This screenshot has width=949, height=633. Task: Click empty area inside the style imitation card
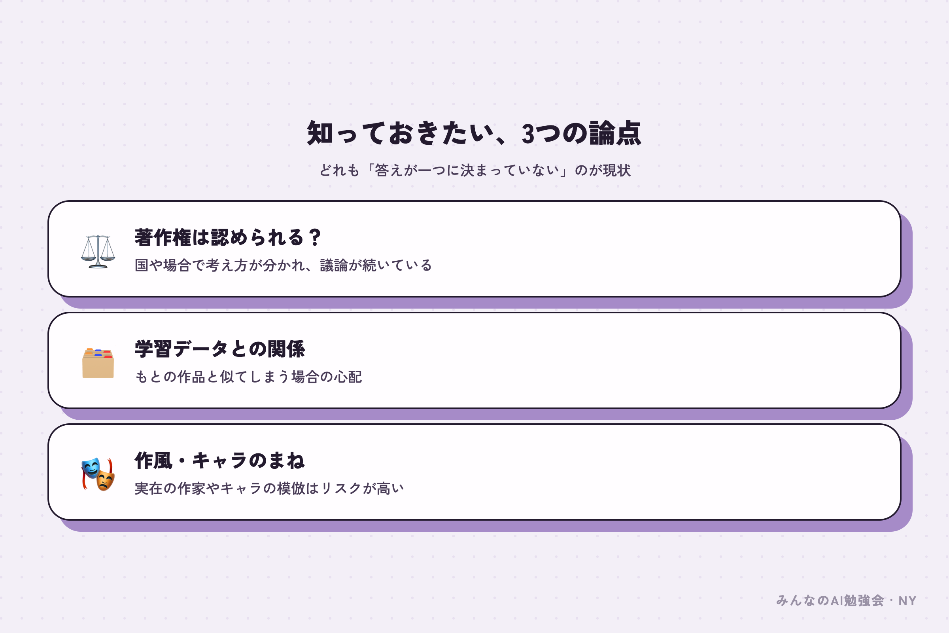[646, 472]
